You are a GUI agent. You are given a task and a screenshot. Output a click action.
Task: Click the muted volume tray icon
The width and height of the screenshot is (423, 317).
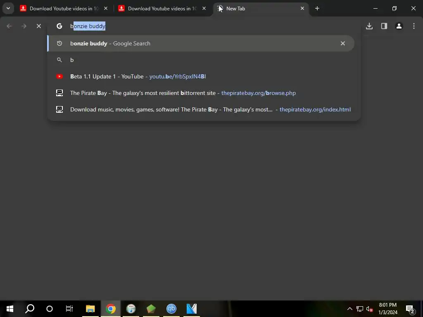pyautogui.click(x=369, y=309)
